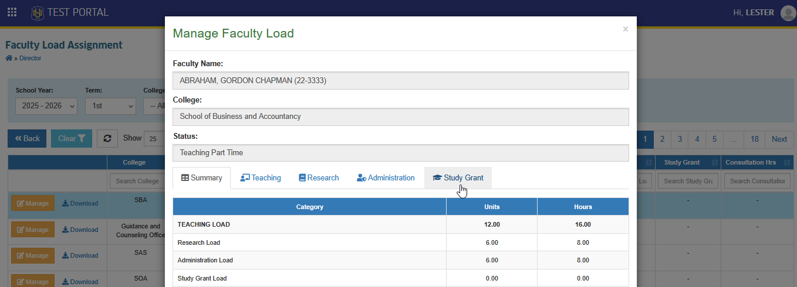The width and height of the screenshot is (797, 287).
Task: Click the home icon in the breadcrumb
Action: [9, 58]
